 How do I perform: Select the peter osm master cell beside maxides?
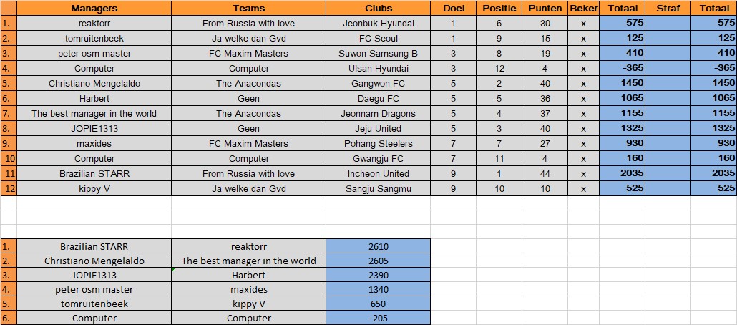(94, 289)
